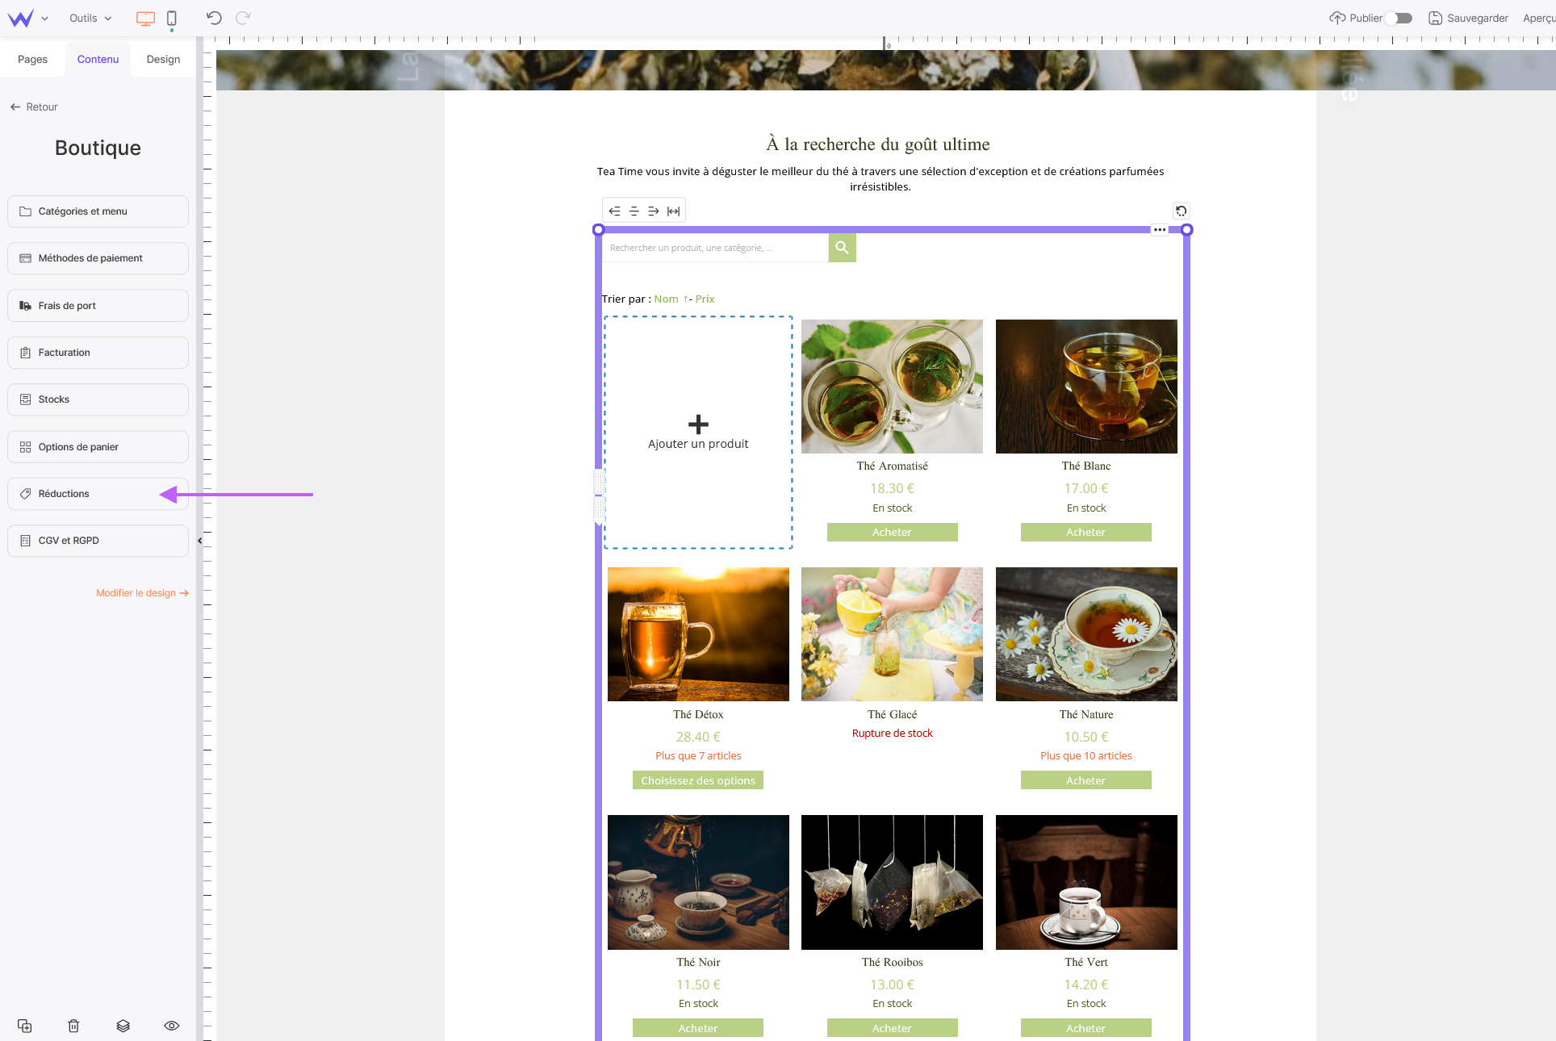
Task: Click the mobile view icon
Action: pyautogui.click(x=171, y=18)
